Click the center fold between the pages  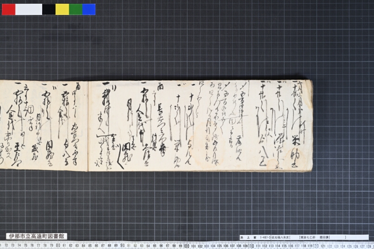[x=88, y=126]
